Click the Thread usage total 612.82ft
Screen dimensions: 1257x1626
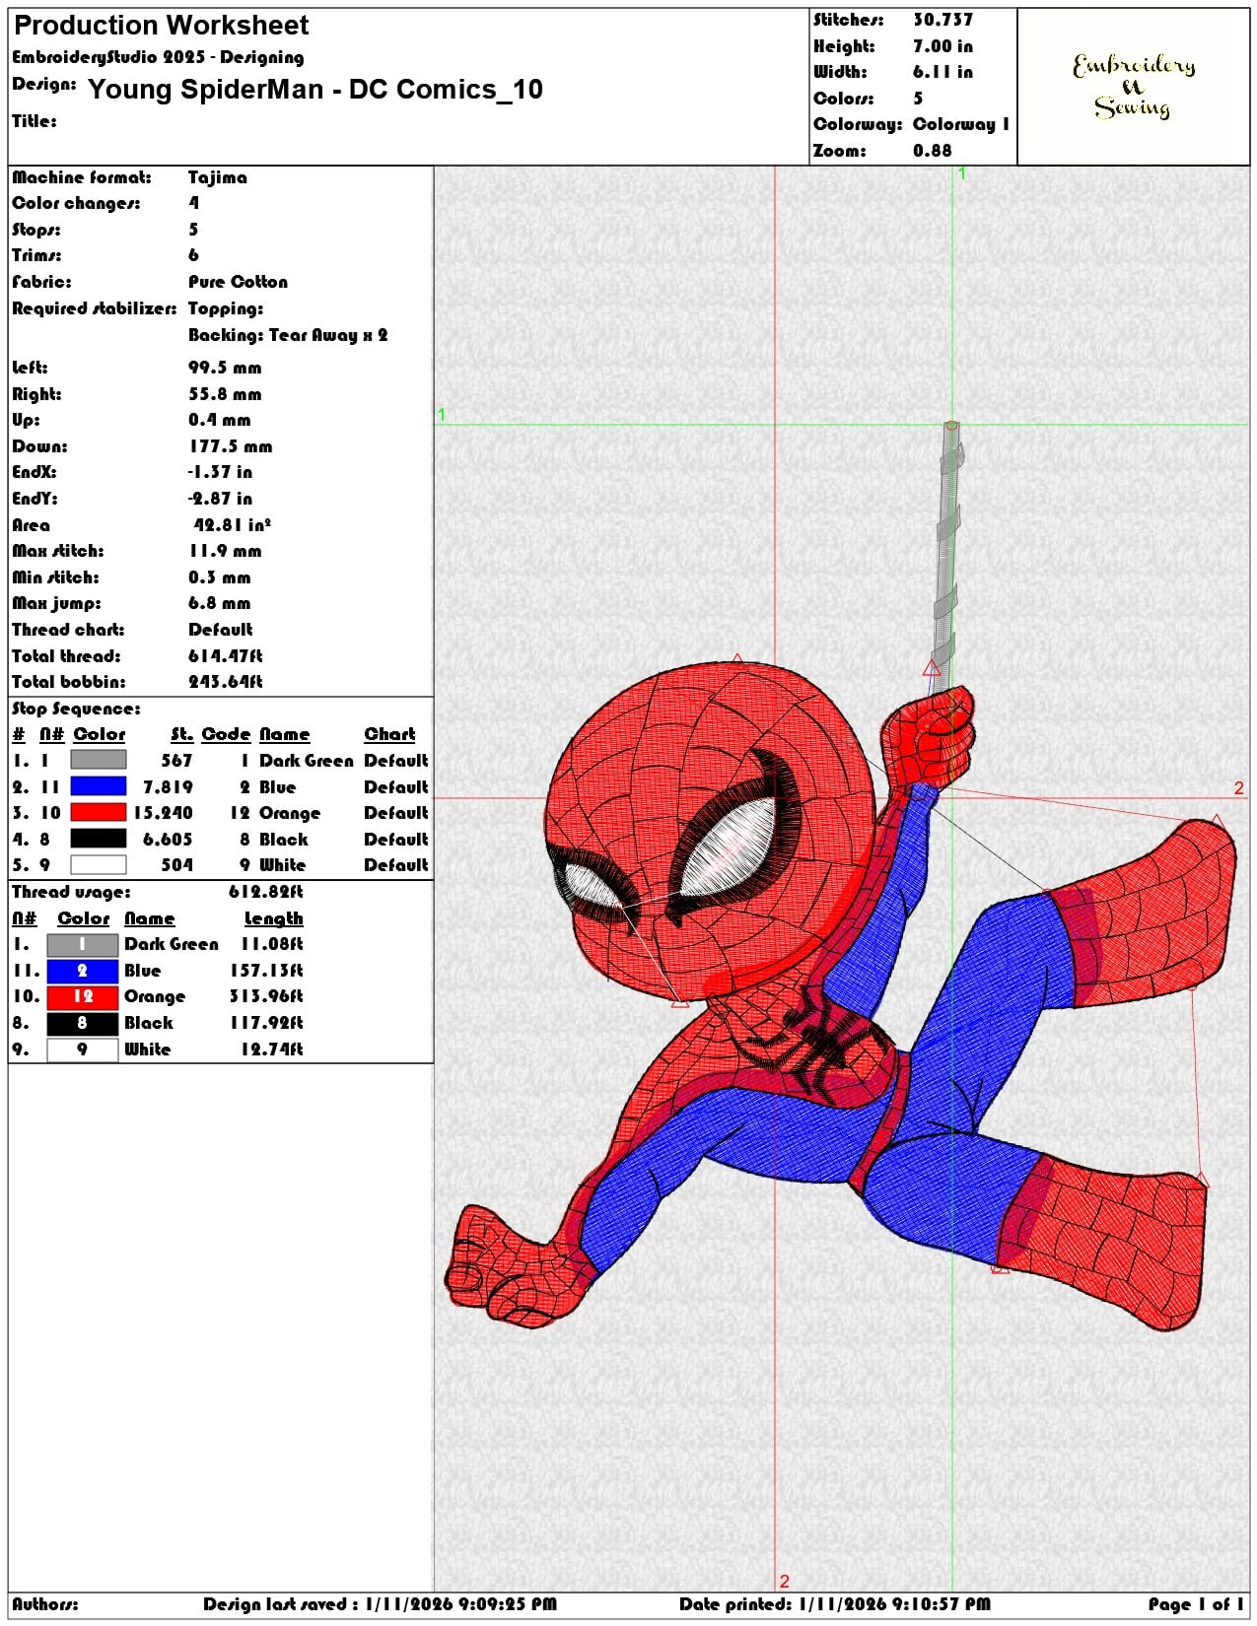pyautogui.click(x=265, y=893)
